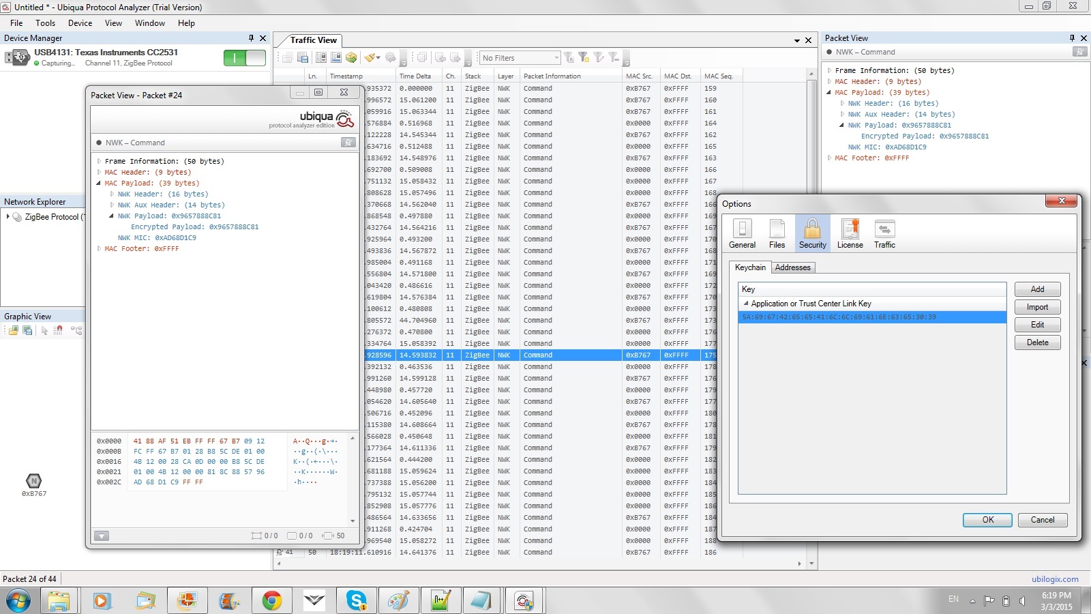Screen dimensions: 1091x614
Task: Click the open file icon in the Traffic View toolbar
Action: click(288, 58)
